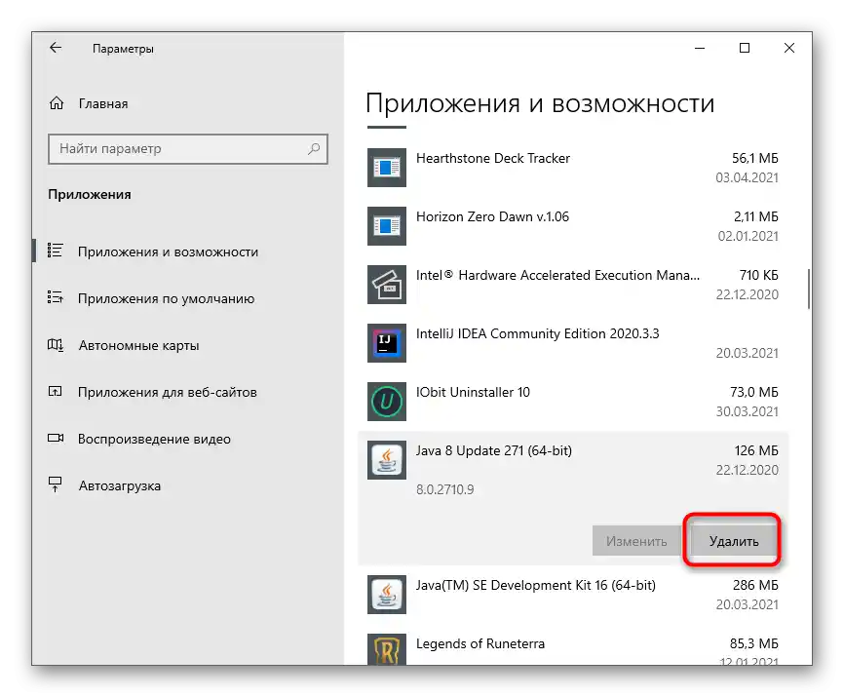Click the search magnifier icon
This screenshot has height=697, width=844.
pyautogui.click(x=313, y=148)
